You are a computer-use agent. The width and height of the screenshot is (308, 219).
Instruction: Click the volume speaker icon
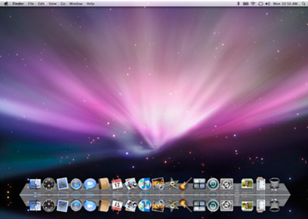[268, 3]
